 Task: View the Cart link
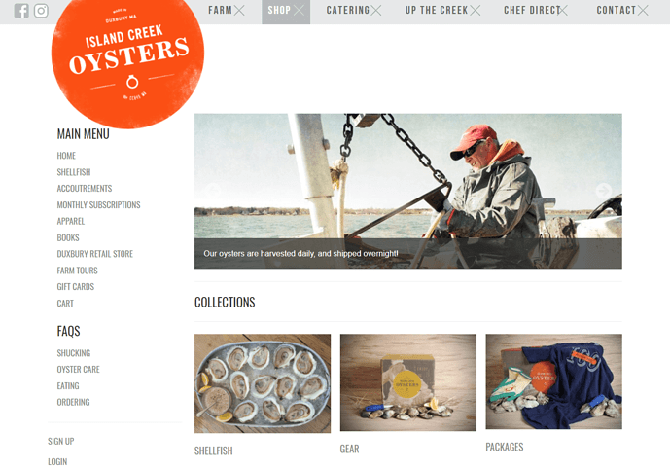pyautogui.click(x=65, y=304)
